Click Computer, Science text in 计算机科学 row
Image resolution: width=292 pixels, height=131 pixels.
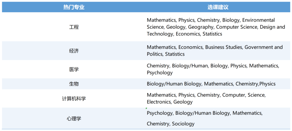244,95
